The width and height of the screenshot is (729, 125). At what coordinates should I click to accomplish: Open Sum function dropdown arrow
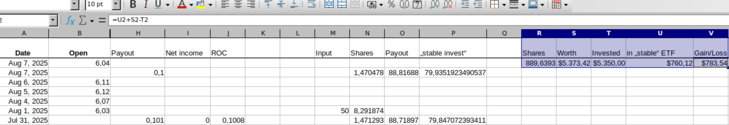click(92, 21)
